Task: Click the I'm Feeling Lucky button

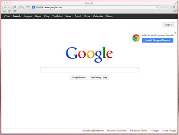Action: [x=99, y=77]
